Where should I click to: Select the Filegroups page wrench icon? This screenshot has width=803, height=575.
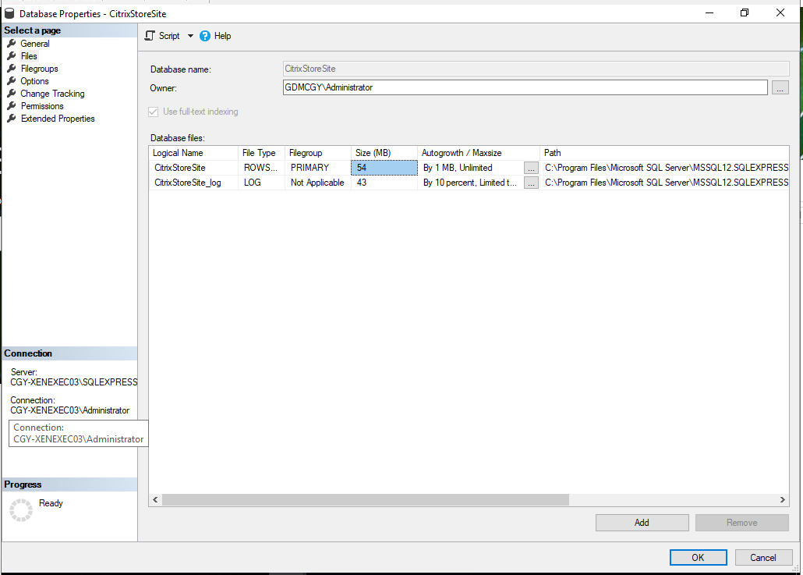tap(12, 69)
